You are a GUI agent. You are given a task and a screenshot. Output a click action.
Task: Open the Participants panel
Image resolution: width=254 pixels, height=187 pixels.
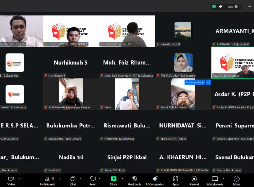(47, 180)
